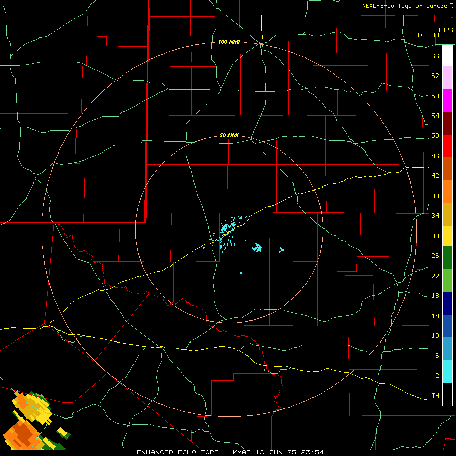Click the 'TH' legend label
This screenshot has height=456, width=456.
[435, 396]
